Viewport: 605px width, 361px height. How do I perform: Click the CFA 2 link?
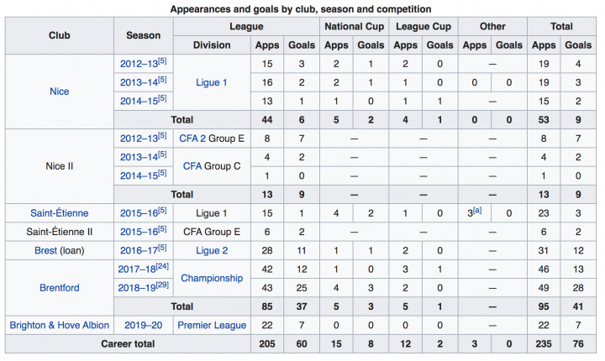tap(192, 139)
